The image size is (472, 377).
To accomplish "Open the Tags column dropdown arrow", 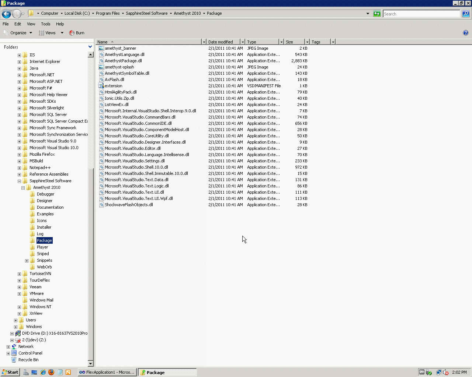I will click(333, 42).
